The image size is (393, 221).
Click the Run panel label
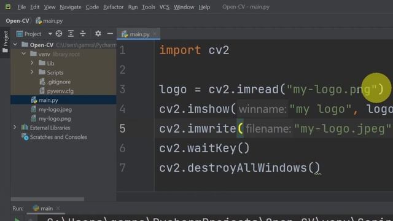coord(18,209)
